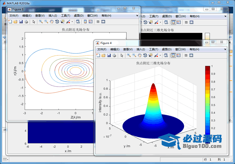Open file icon in Figure 4 toolbar
235x164 pixels.
tap(104, 55)
